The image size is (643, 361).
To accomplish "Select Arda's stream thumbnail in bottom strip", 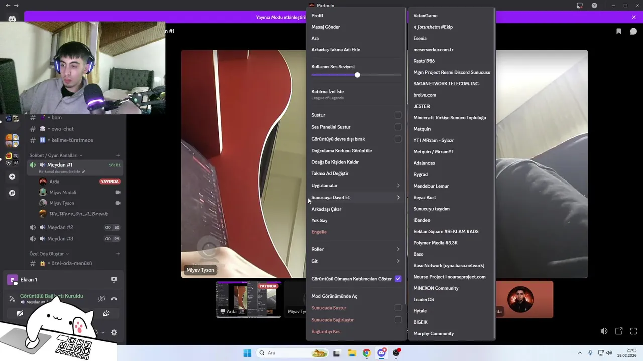I will click(x=249, y=299).
